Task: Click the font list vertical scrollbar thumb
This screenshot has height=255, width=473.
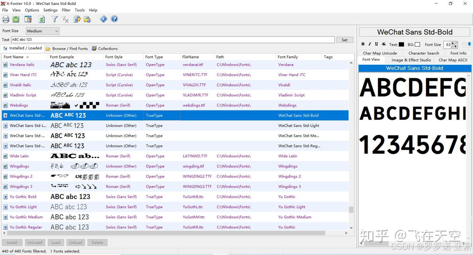Action: 351,210
